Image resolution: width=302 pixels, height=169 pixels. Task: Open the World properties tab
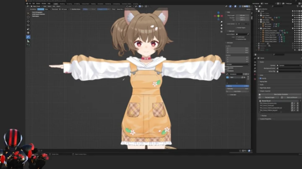[x=255, y=74]
